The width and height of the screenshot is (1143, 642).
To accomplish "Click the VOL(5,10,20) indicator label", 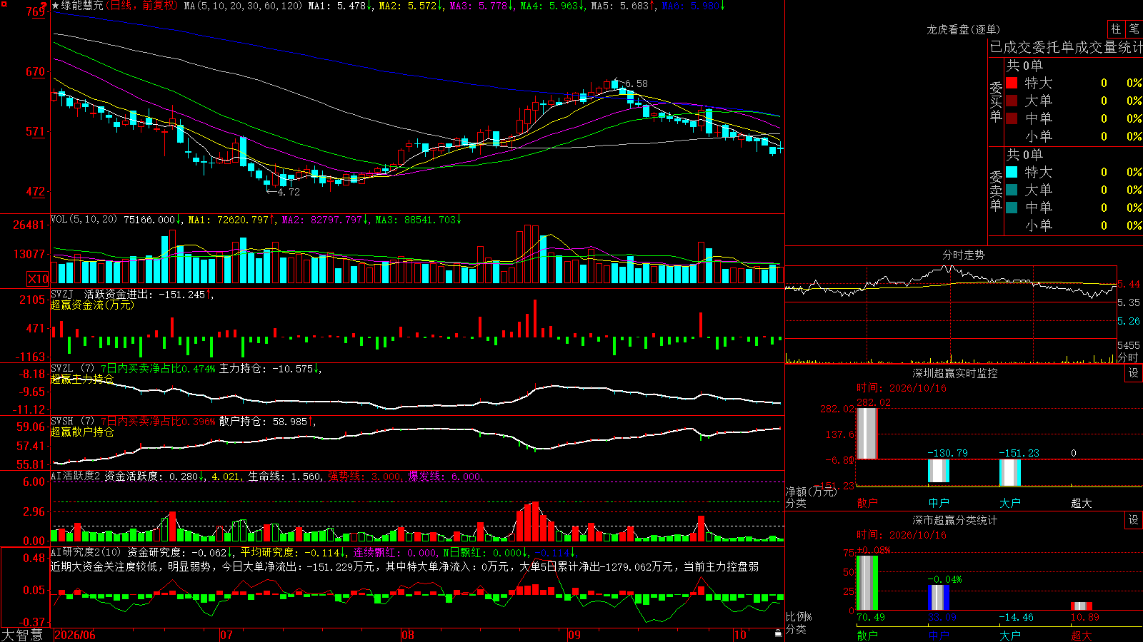I will [84, 220].
